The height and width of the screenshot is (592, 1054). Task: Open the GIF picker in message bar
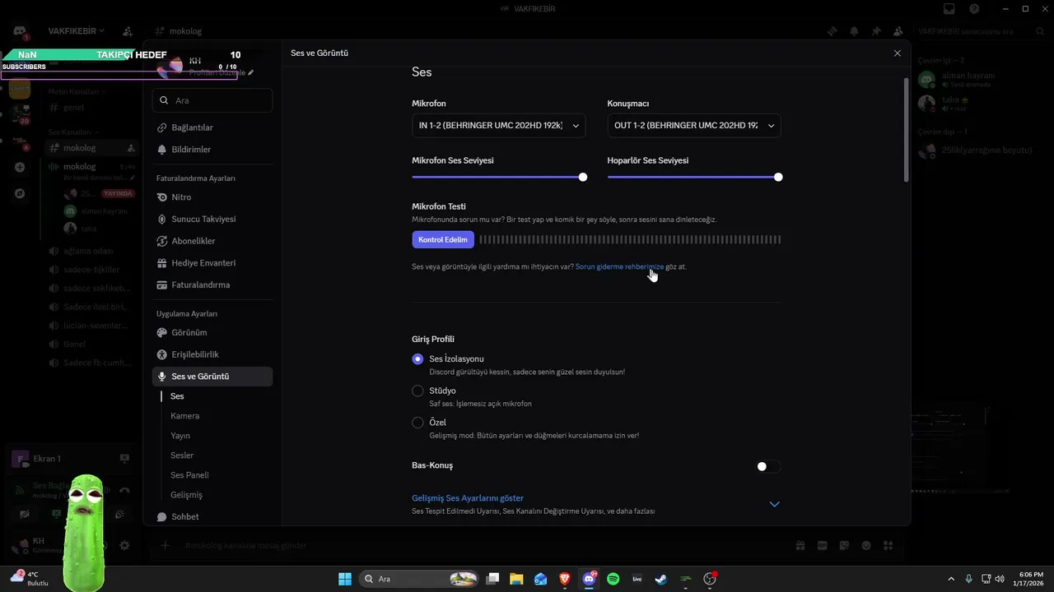click(x=822, y=545)
